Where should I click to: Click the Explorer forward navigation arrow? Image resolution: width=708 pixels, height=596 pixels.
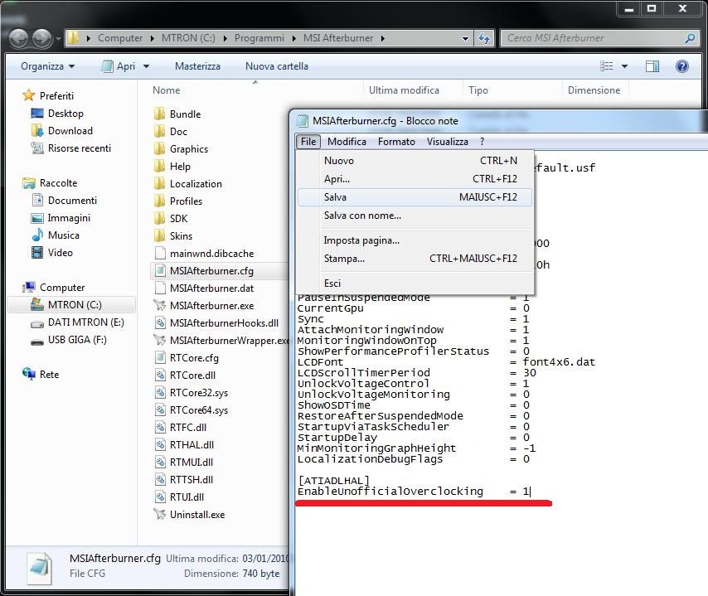click(x=42, y=38)
